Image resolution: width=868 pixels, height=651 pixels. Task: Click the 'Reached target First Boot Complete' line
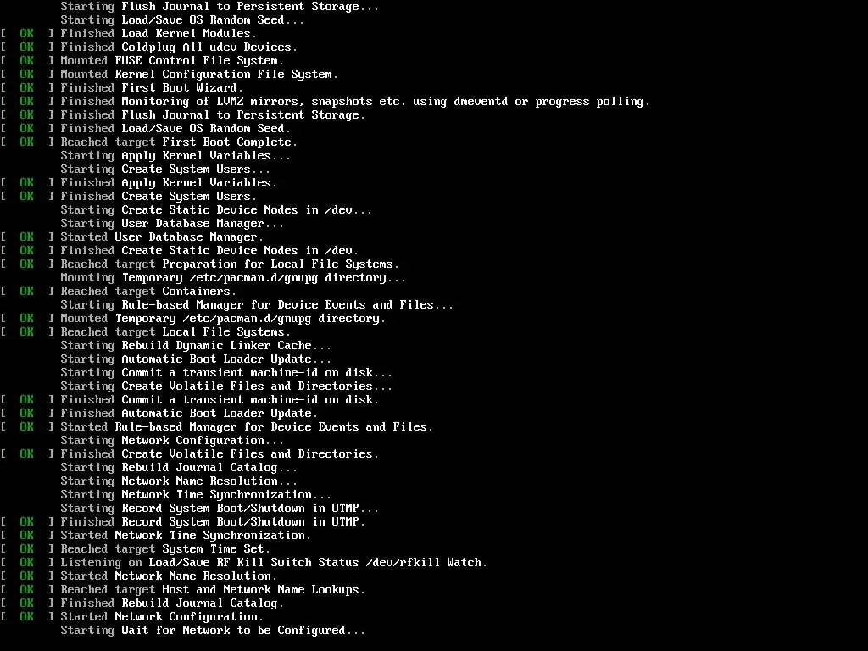point(149,142)
